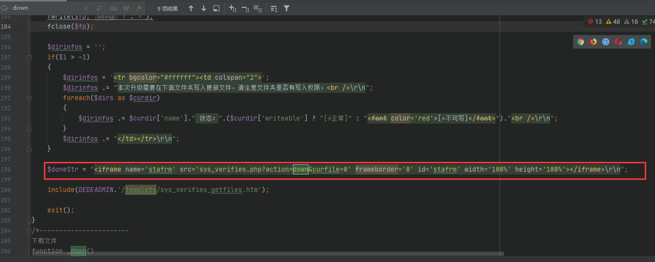Viewport: 655px width, 262px height.
Task: Open the file in the Edge browser icon
Action: click(x=644, y=42)
